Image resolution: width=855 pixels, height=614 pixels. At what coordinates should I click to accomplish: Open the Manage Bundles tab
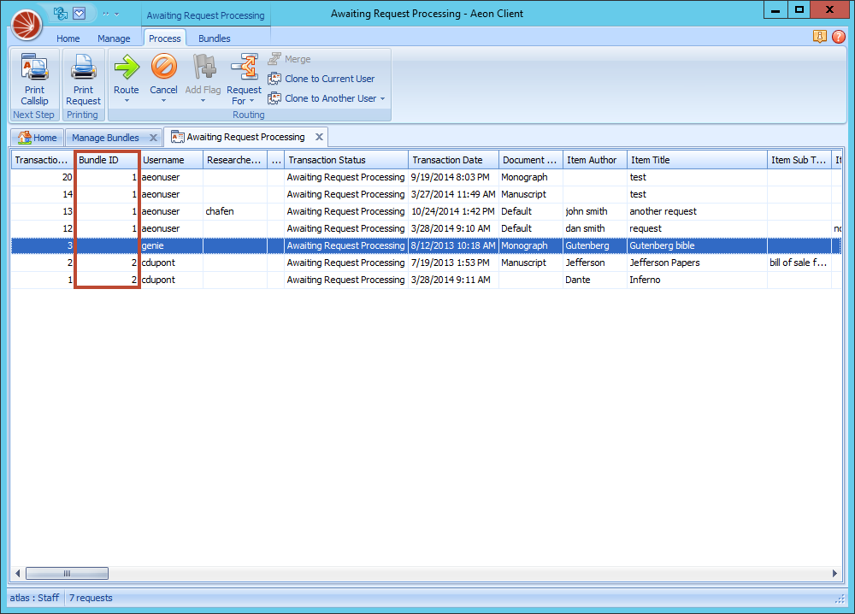point(106,137)
